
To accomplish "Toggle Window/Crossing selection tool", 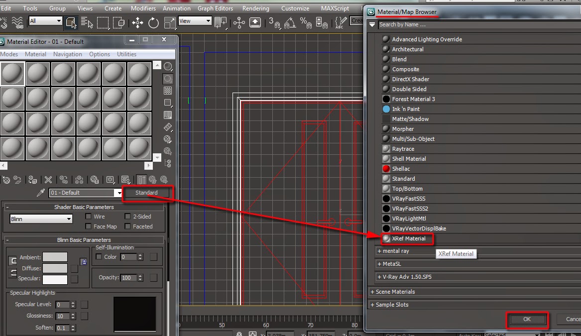I will [119, 22].
